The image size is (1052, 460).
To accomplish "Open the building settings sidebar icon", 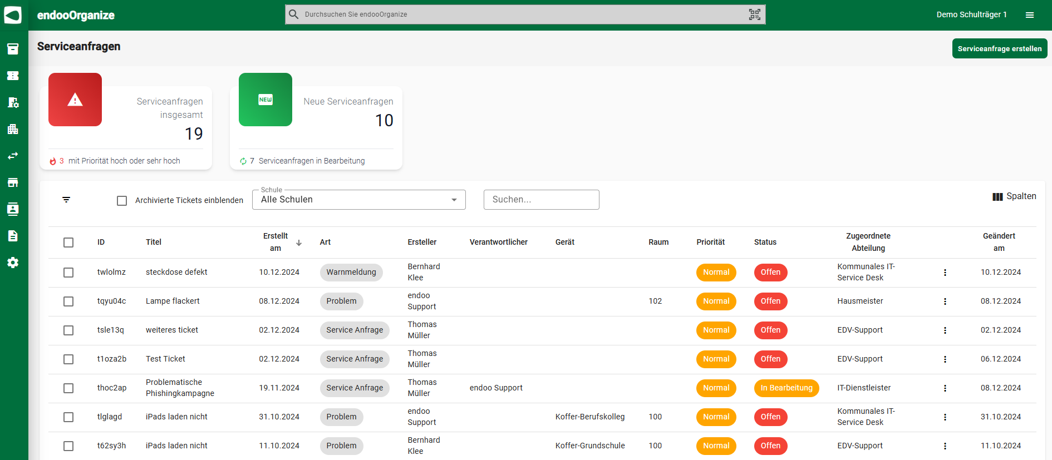I will 13,102.
